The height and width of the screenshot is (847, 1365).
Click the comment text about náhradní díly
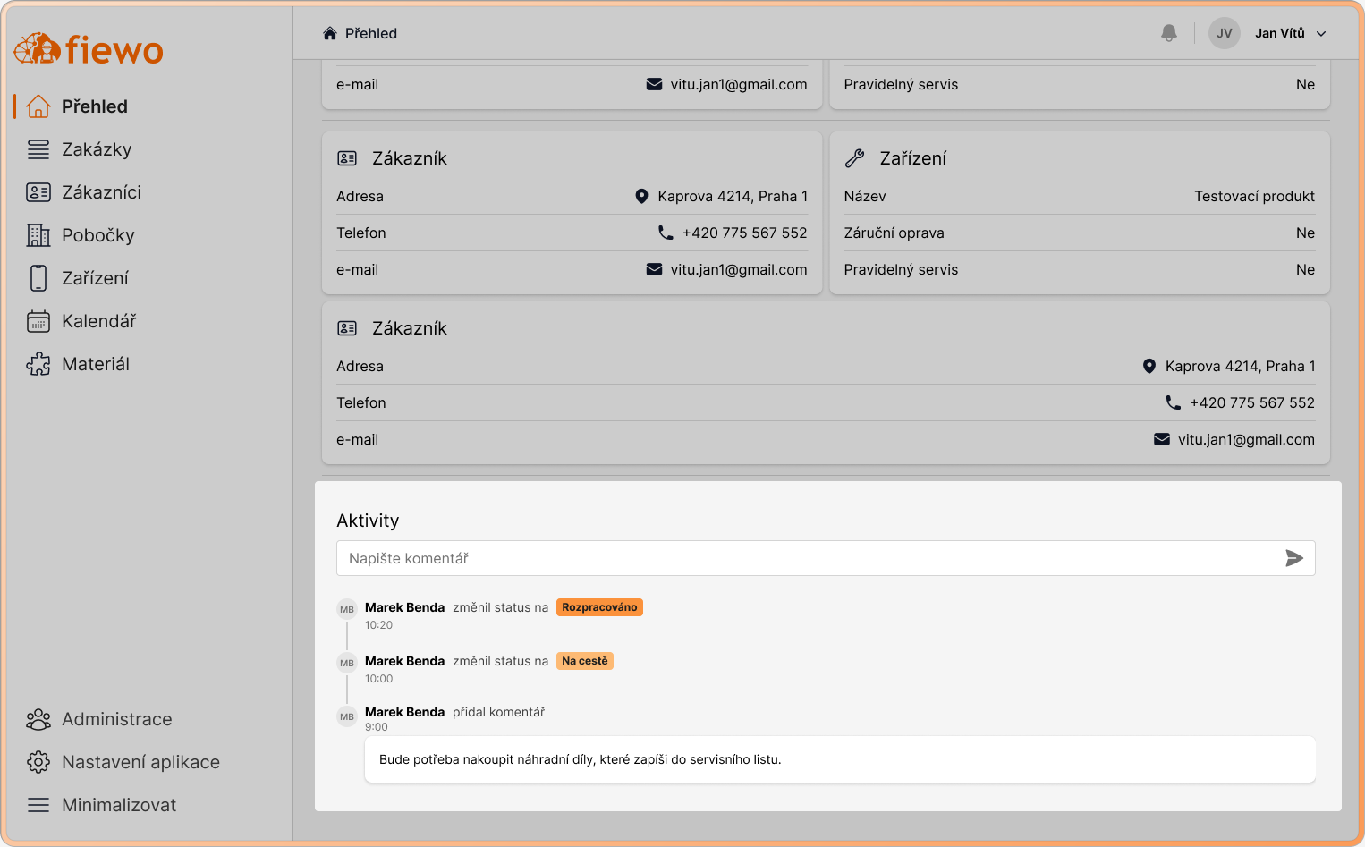[x=581, y=759]
